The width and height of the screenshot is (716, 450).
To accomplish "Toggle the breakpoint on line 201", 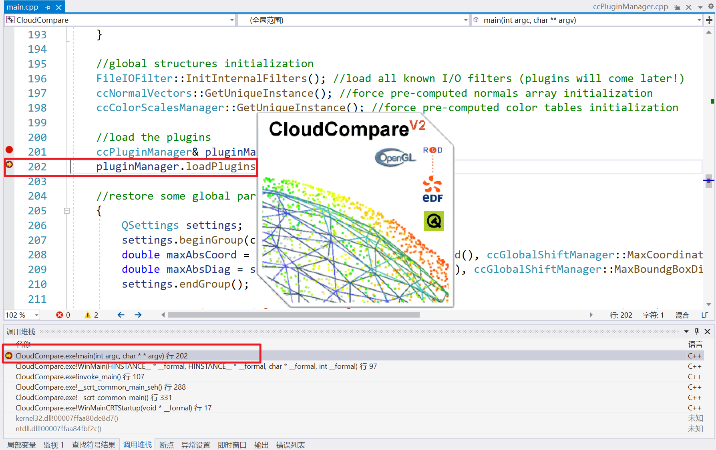I will [x=9, y=150].
